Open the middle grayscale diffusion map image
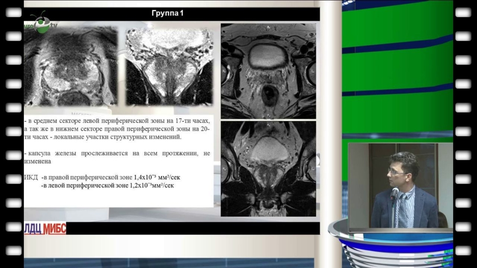Image resolution: width=477 pixels, height=268 pixels. pos(169,66)
